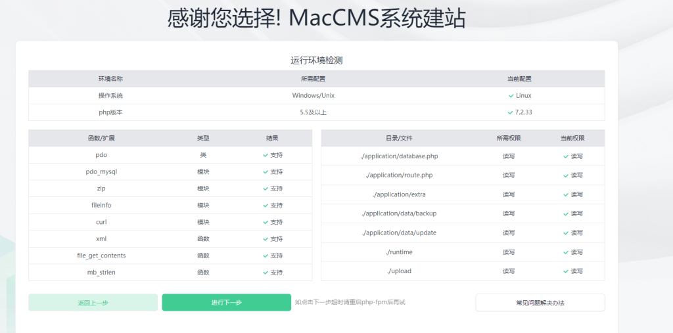
Task: Click the php版本 cell
Action: coord(110,112)
